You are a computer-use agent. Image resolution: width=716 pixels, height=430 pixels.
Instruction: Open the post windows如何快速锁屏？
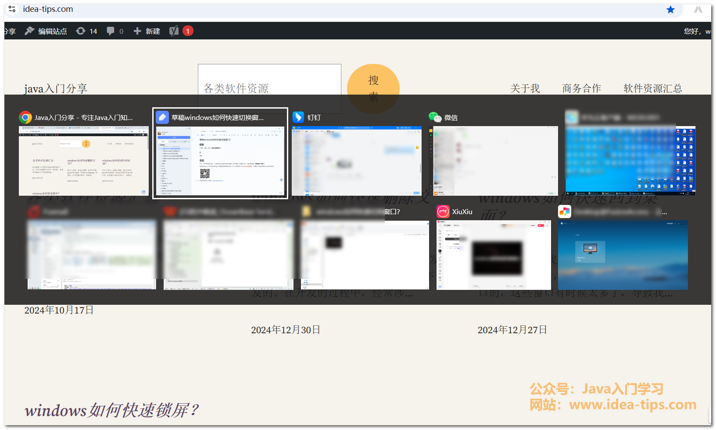tap(112, 410)
